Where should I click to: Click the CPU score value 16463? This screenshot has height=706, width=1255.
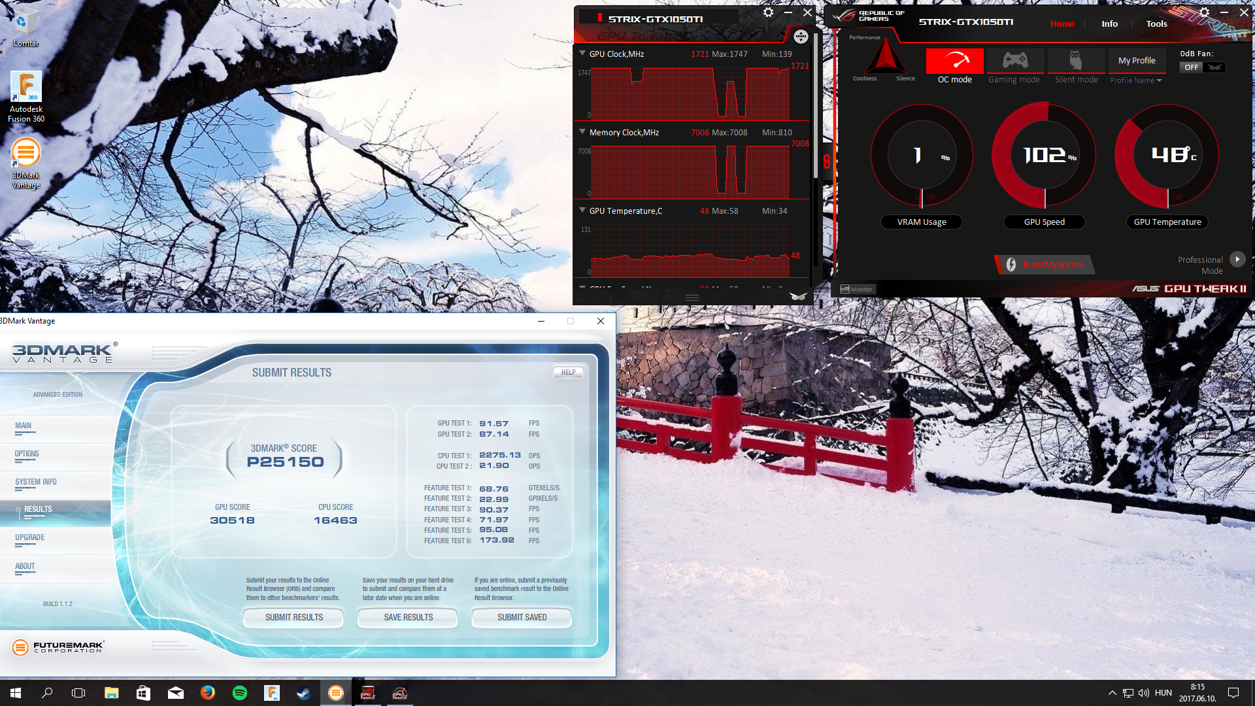tap(335, 520)
